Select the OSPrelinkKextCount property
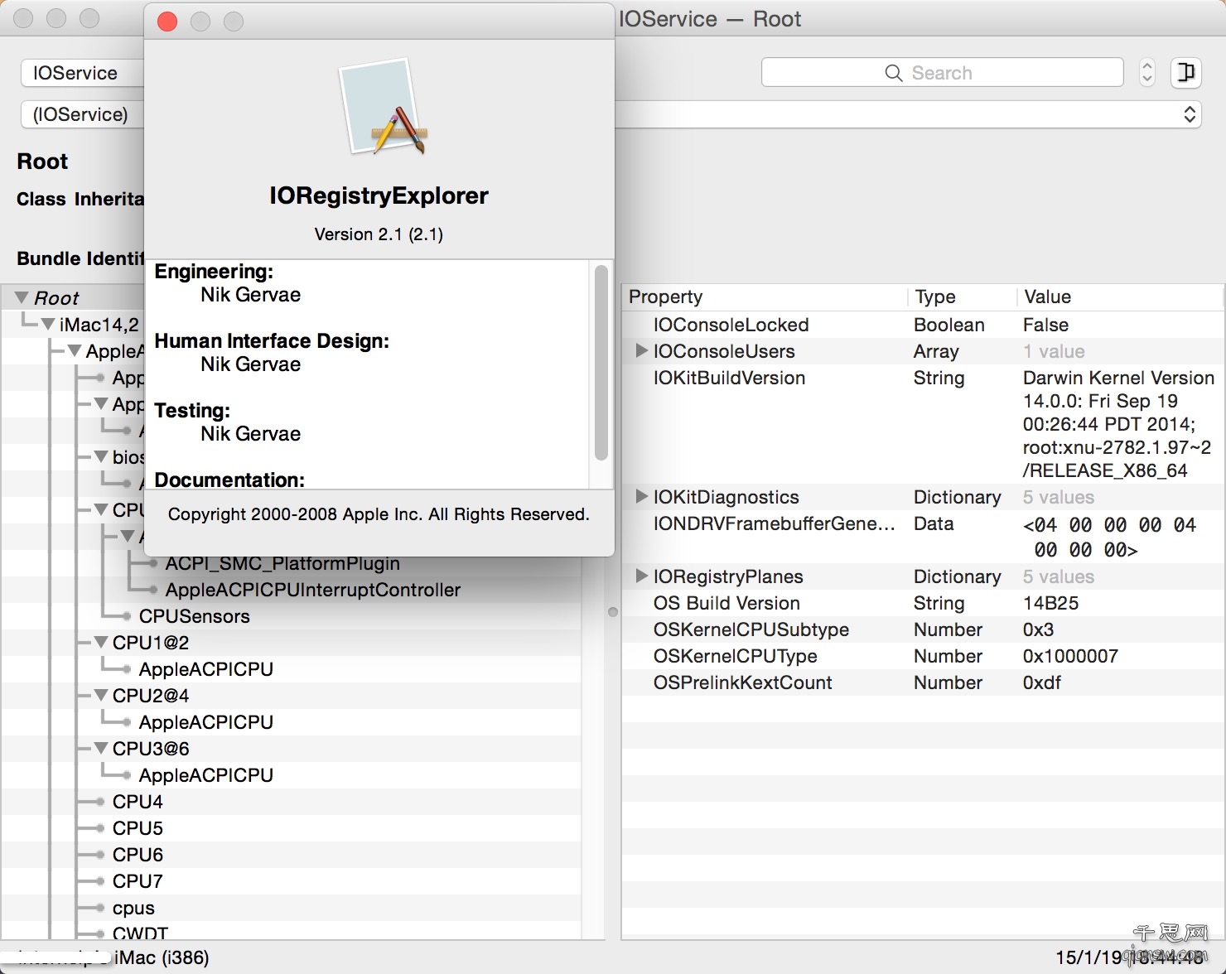 point(742,682)
